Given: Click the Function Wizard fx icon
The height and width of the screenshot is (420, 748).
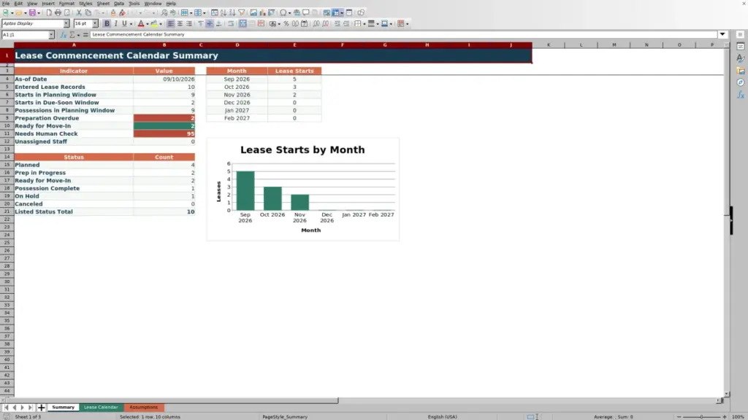Looking at the screenshot, I should (x=63, y=35).
